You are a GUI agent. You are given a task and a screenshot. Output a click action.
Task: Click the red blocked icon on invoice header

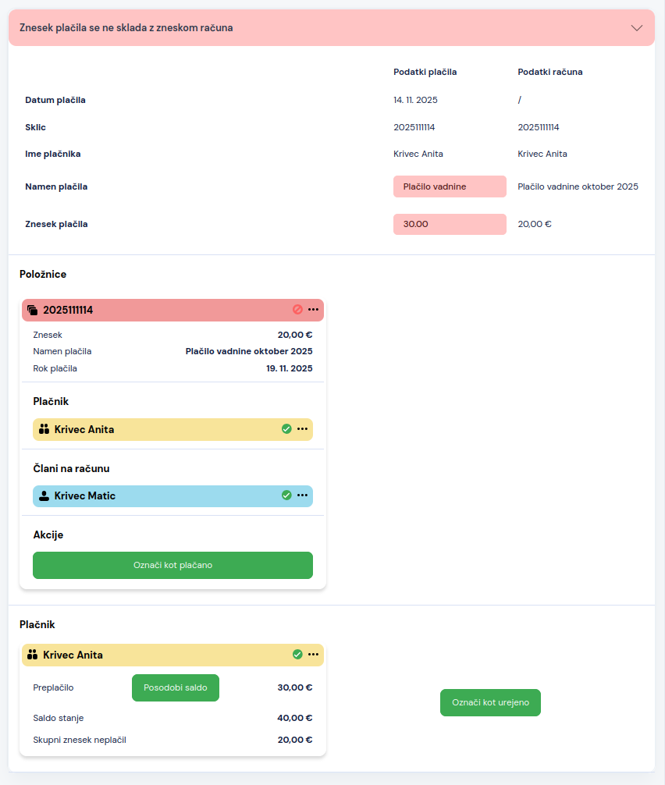[x=297, y=310]
